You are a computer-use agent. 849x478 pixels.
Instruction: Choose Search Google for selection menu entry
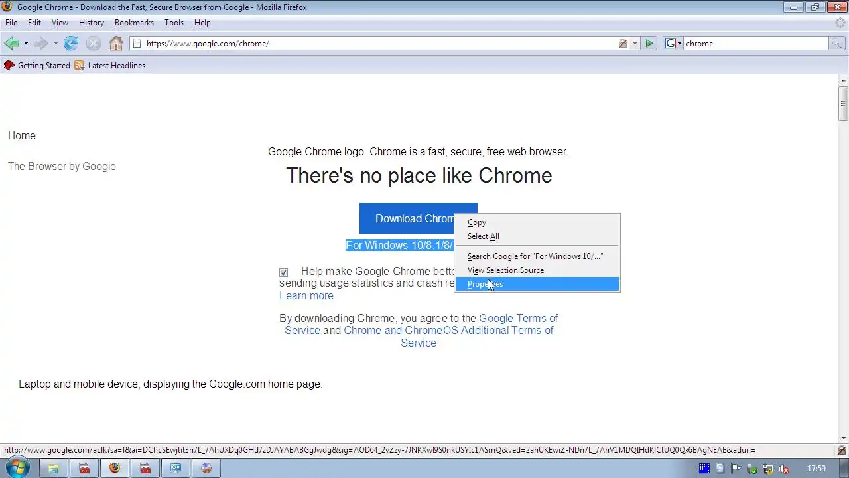click(537, 256)
